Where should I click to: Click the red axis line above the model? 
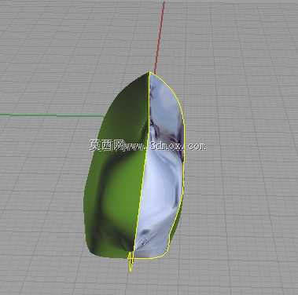coord(160,38)
